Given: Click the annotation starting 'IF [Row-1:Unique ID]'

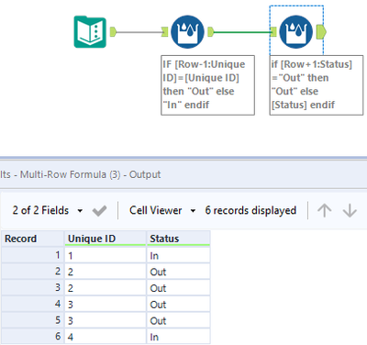Looking at the screenshot, I should (x=207, y=85).
